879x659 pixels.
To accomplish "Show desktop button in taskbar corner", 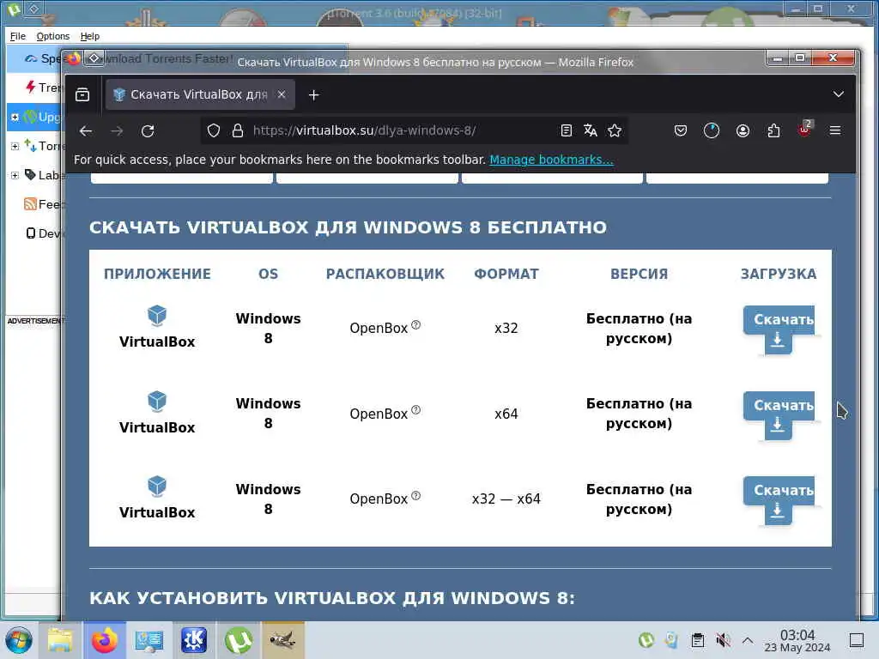I will click(x=857, y=640).
